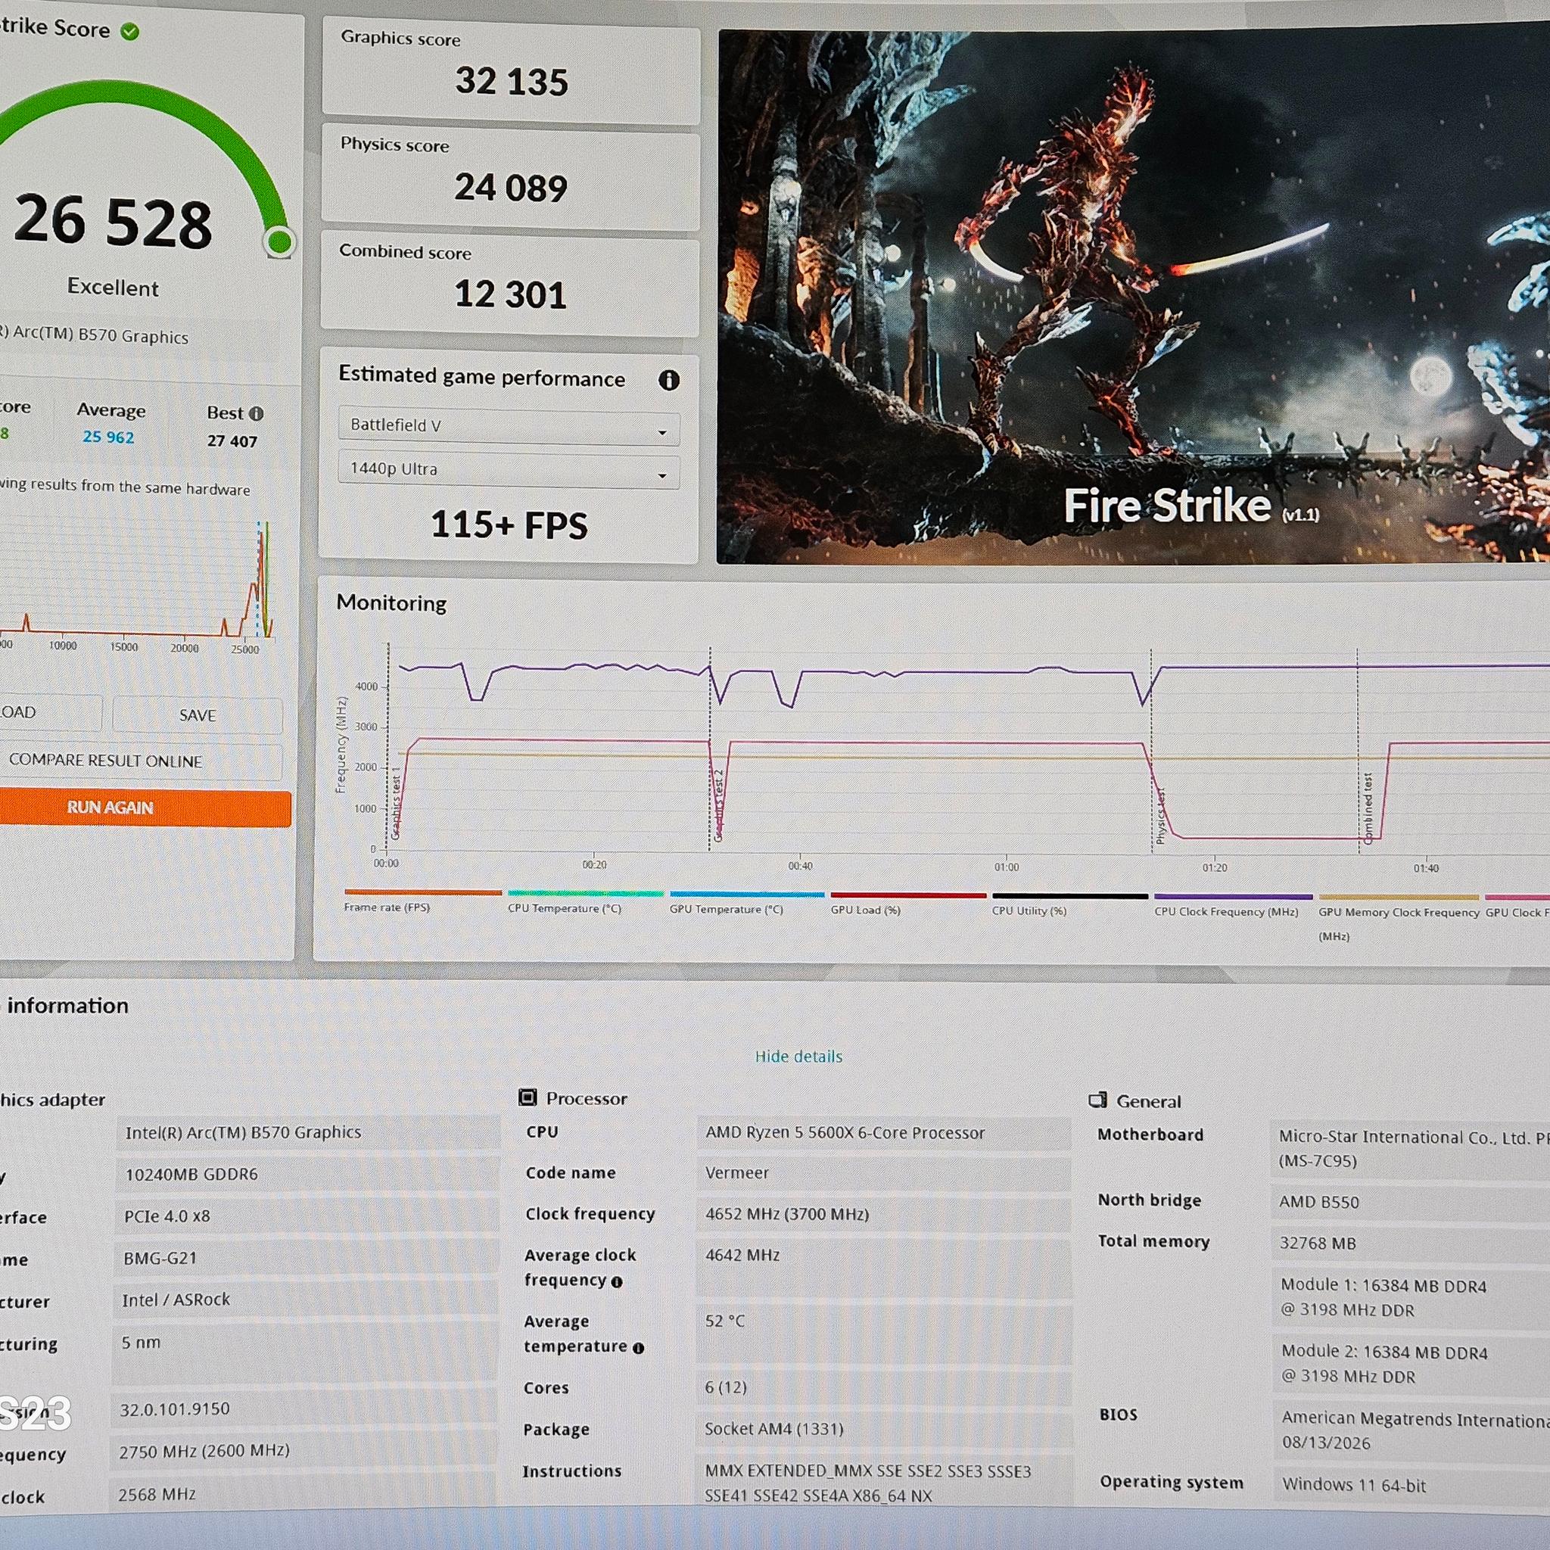Click the General section icon
This screenshot has width=1550, height=1550.
pyautogui.click(x=1097, y=1100)
